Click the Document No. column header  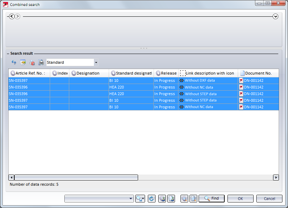pyautogui.click(x=258, y=73)
